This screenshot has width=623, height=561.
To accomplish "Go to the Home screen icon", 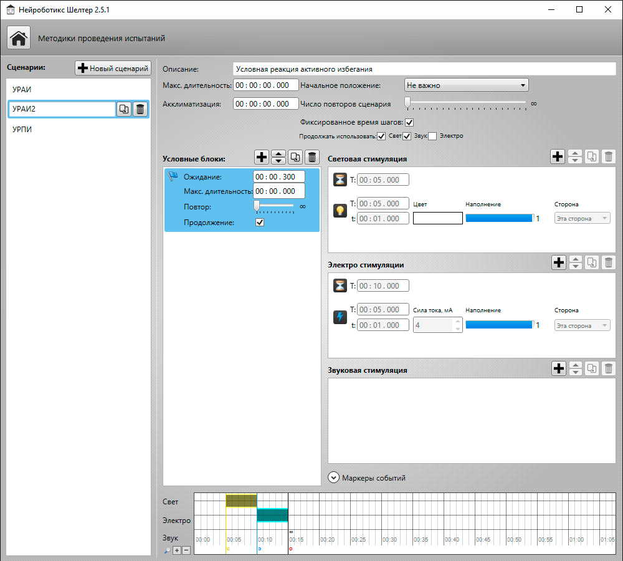I will [x=18, y=38].
